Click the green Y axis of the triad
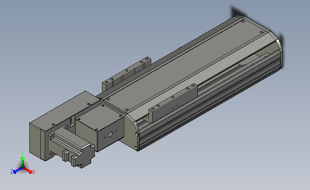 (23, 160)
